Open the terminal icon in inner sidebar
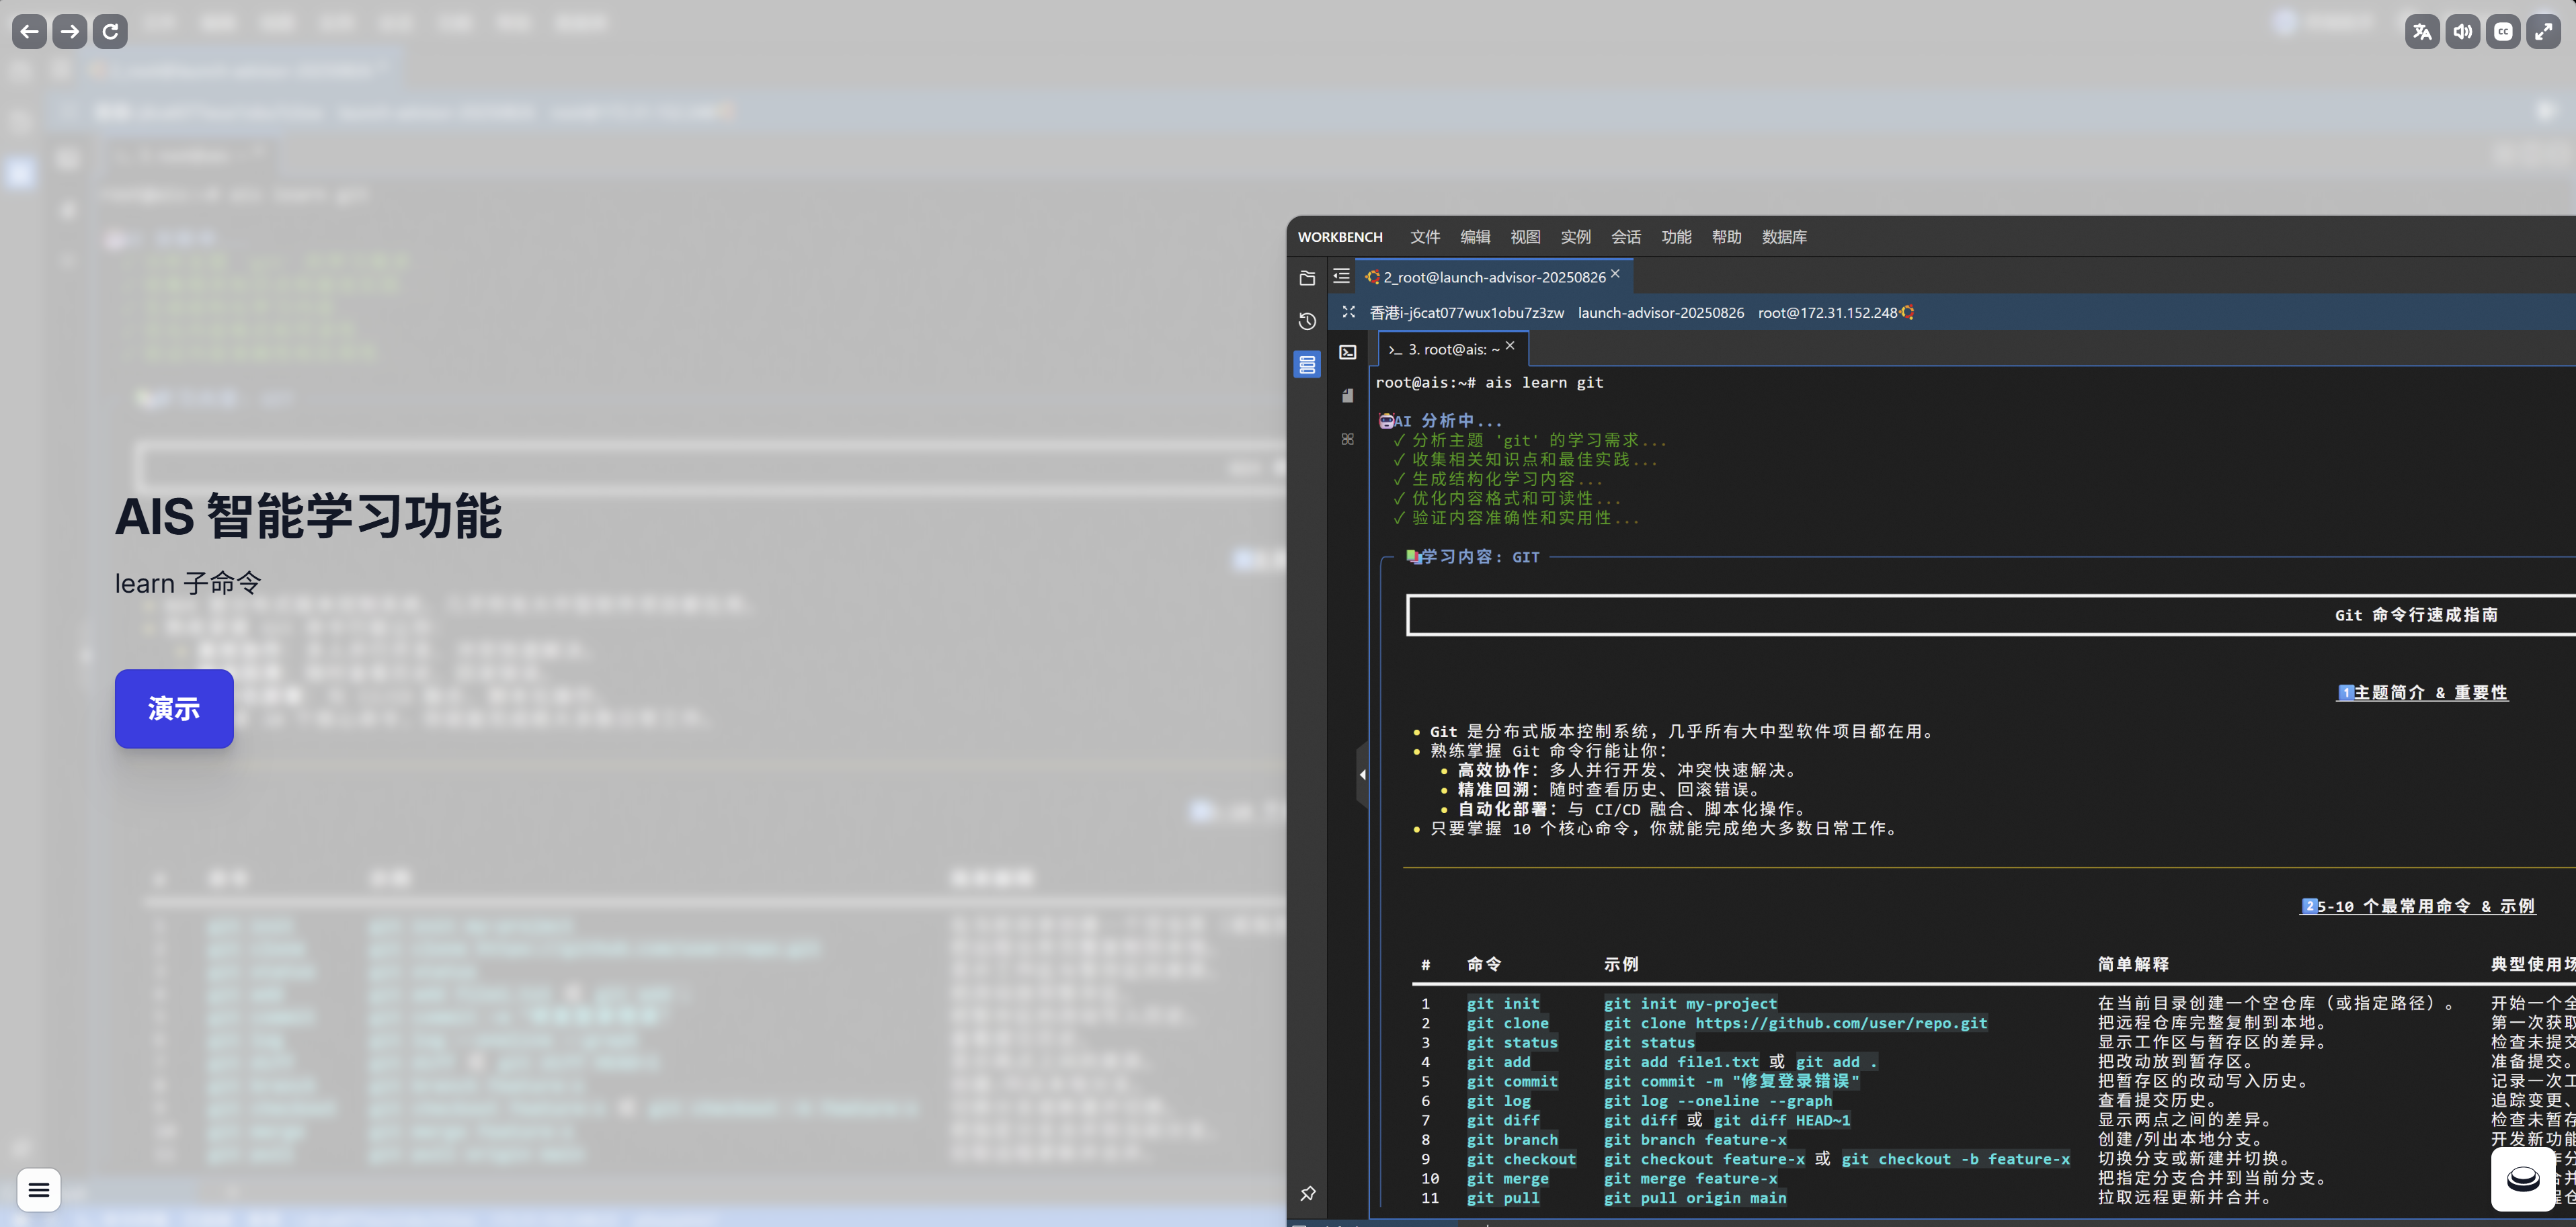 point(1348,352)
